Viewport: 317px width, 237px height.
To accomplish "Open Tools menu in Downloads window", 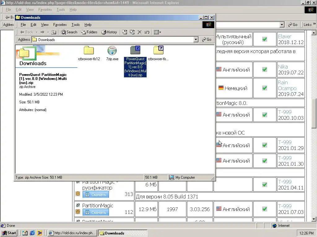I will (x=76, y=25).
